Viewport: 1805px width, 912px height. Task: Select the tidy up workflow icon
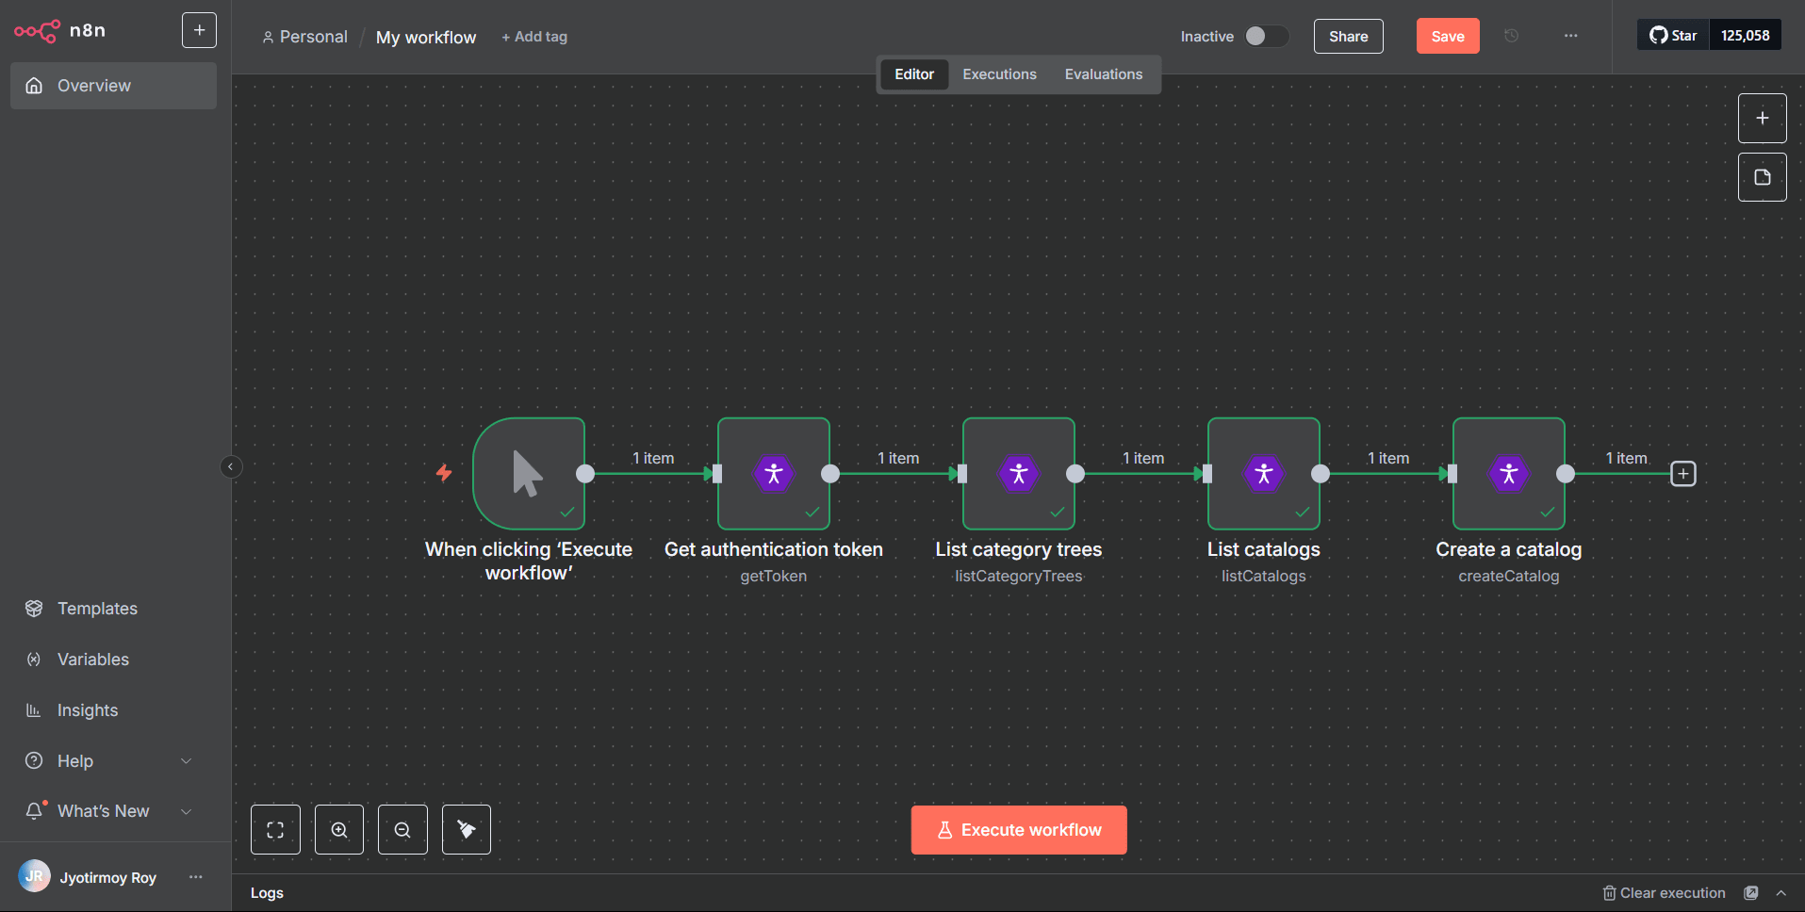tap(466, 829)
